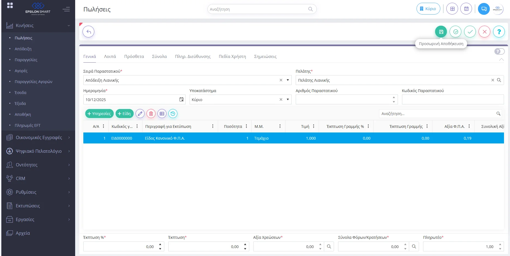
Task: Open the calendar icon in top bar
Action: coord(466,9)
